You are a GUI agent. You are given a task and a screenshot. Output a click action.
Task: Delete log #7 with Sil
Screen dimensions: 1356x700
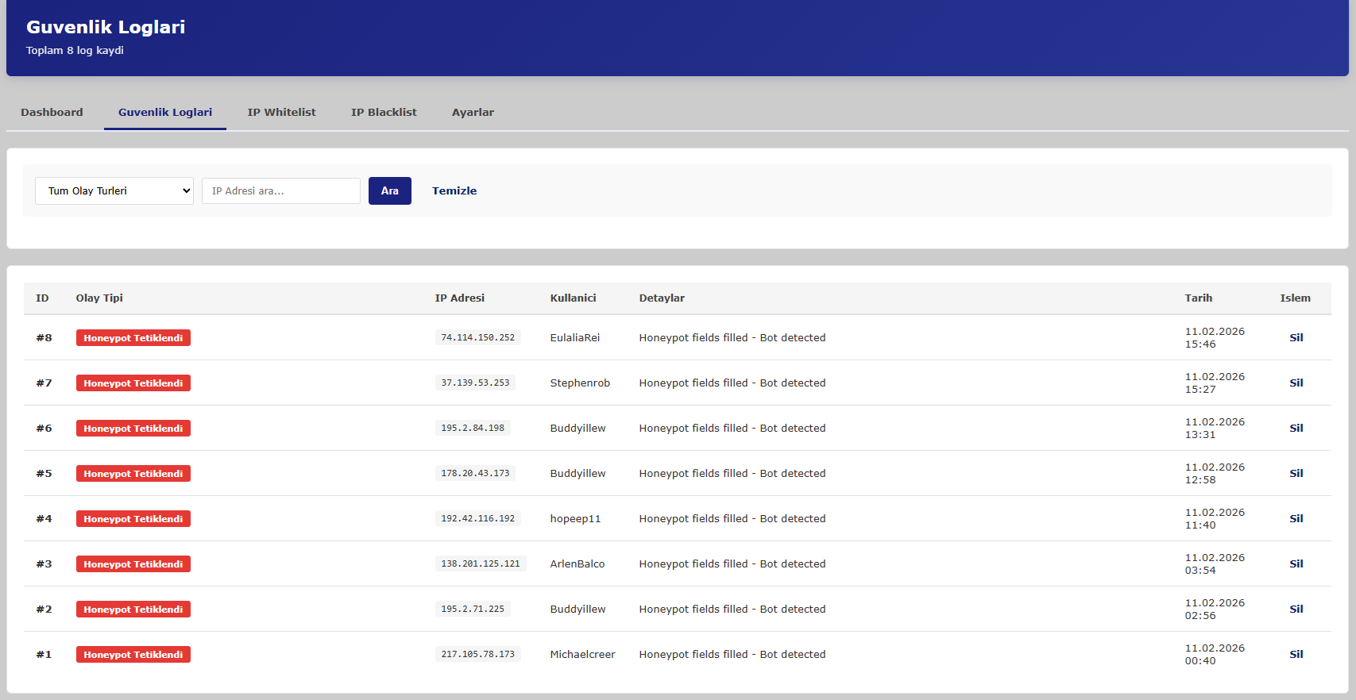click(x=1296, y=383)
